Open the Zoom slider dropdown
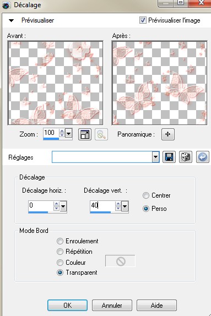The image size is (211, 316). 68,133
